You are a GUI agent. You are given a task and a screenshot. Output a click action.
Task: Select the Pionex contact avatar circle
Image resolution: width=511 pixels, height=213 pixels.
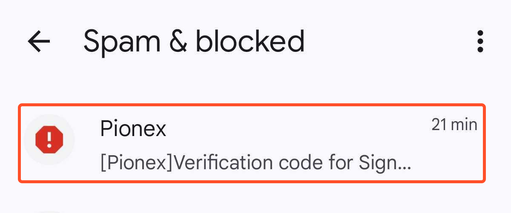coord(49,139)
